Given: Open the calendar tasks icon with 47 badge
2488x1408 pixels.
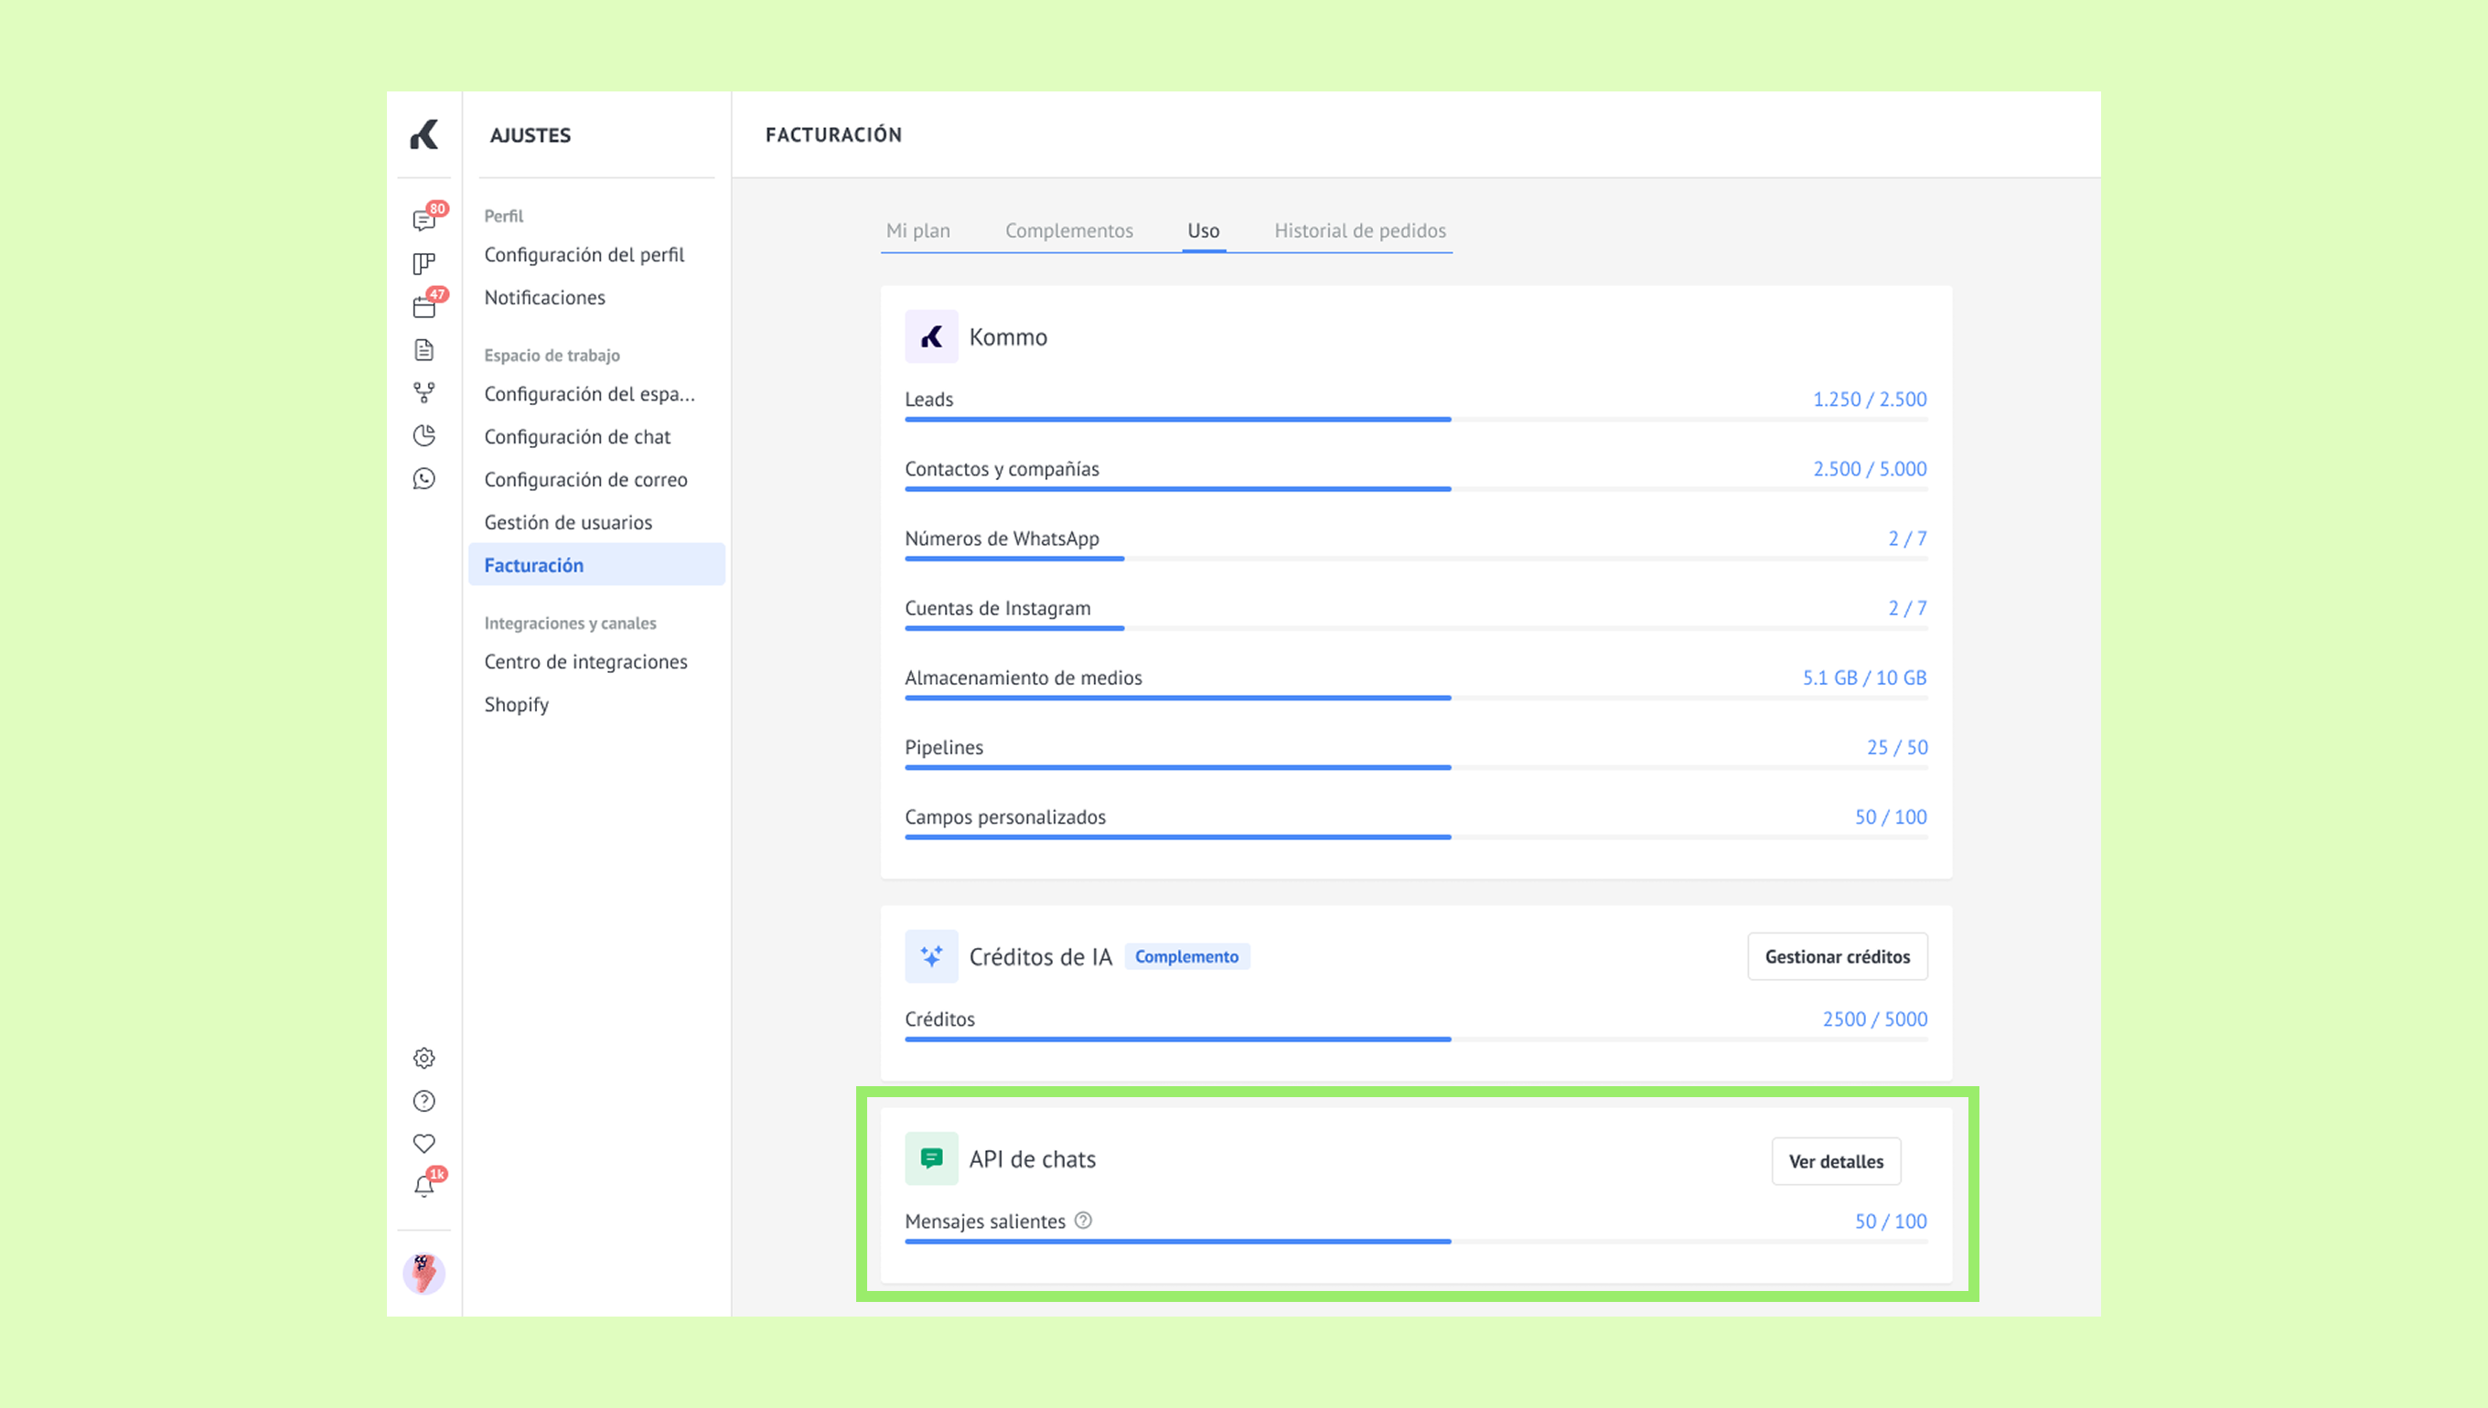Looking at the screenshot, I should coord(424,306).
